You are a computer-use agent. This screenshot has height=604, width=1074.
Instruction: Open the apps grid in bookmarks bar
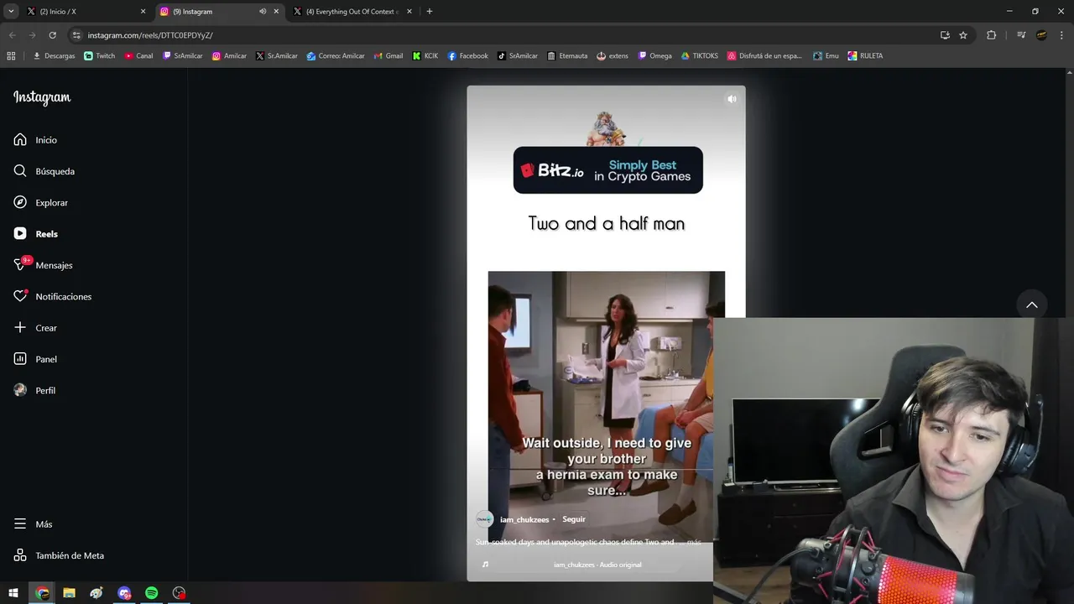click(x=11, y=56)
